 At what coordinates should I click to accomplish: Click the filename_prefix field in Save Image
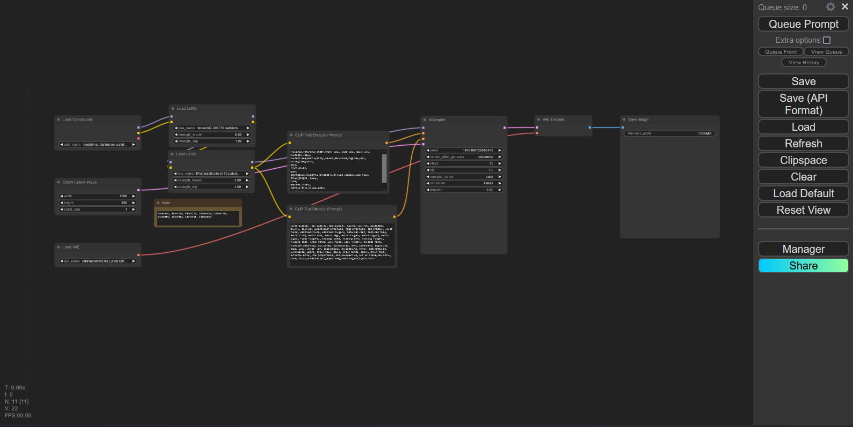pyautogui.click(x=669, y=133)
